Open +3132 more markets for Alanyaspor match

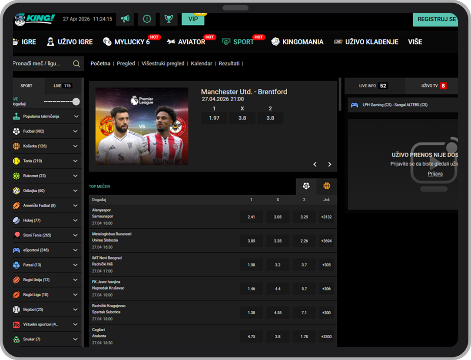pyautogui.click(x=326, y=217)
